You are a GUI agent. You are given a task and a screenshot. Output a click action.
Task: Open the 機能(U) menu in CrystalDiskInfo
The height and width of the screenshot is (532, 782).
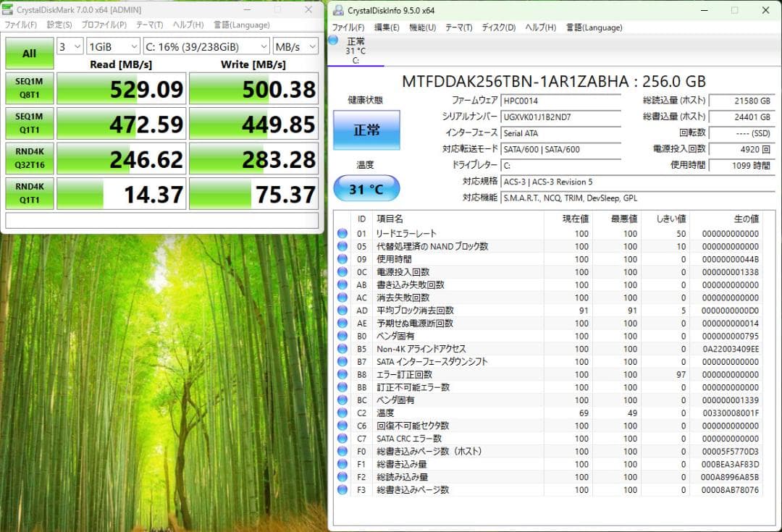pos(421,28)
